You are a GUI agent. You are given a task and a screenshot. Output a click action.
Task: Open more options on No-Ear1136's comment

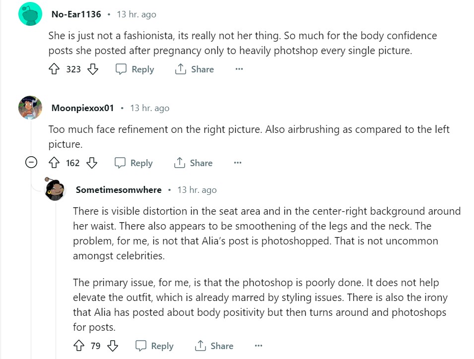coord(239,69)
